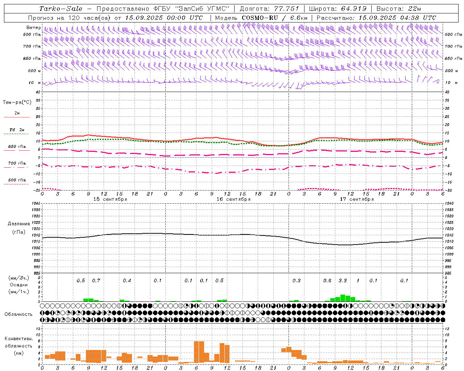
Task: Click the 'Td 2м' dew point legend label
Action: tap(17, 130)
